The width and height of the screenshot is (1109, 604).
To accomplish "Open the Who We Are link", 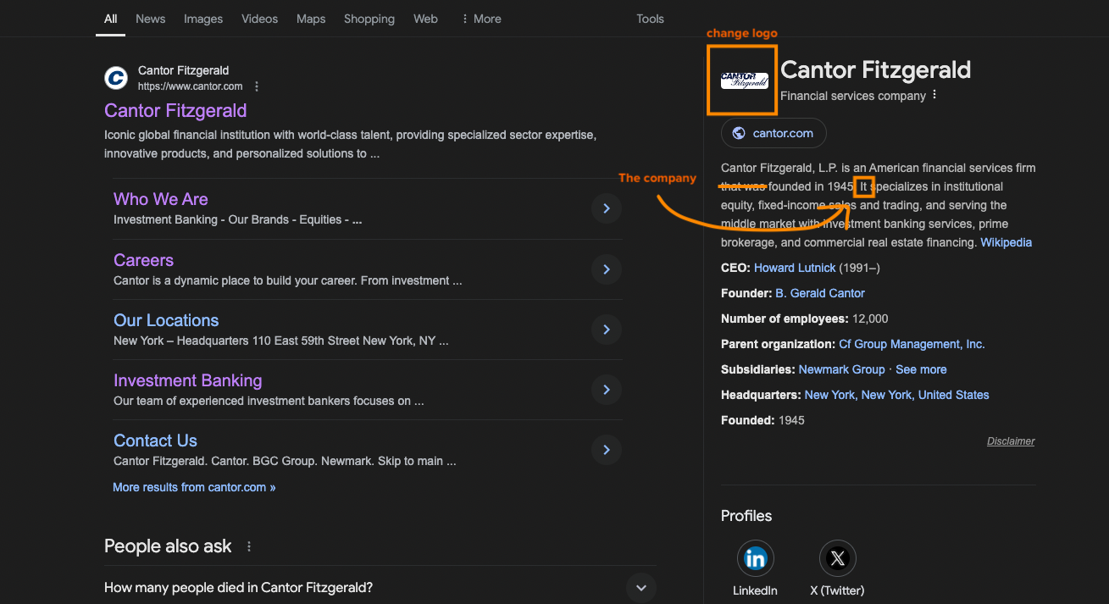I will click(161, 199).
